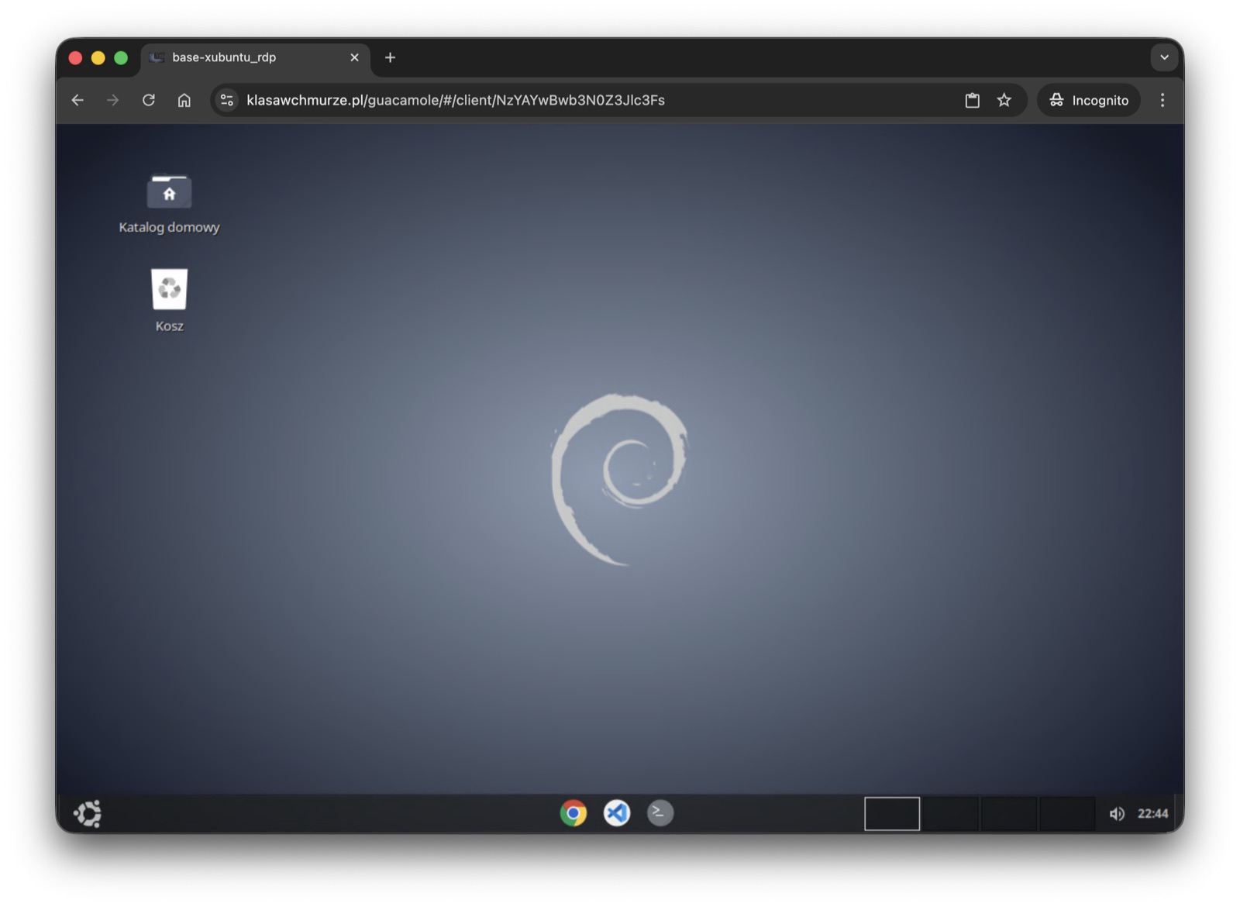Click the Kosz label text

(169, 326)
